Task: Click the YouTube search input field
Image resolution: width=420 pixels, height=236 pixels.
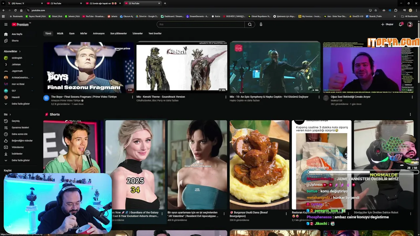Action: click(x=201, y=24)
